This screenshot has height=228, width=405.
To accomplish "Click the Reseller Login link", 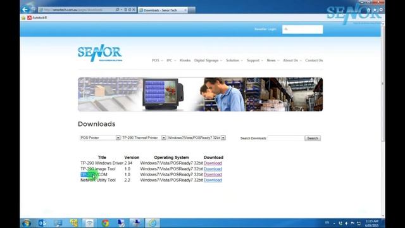I will click(x=265, y=29).
